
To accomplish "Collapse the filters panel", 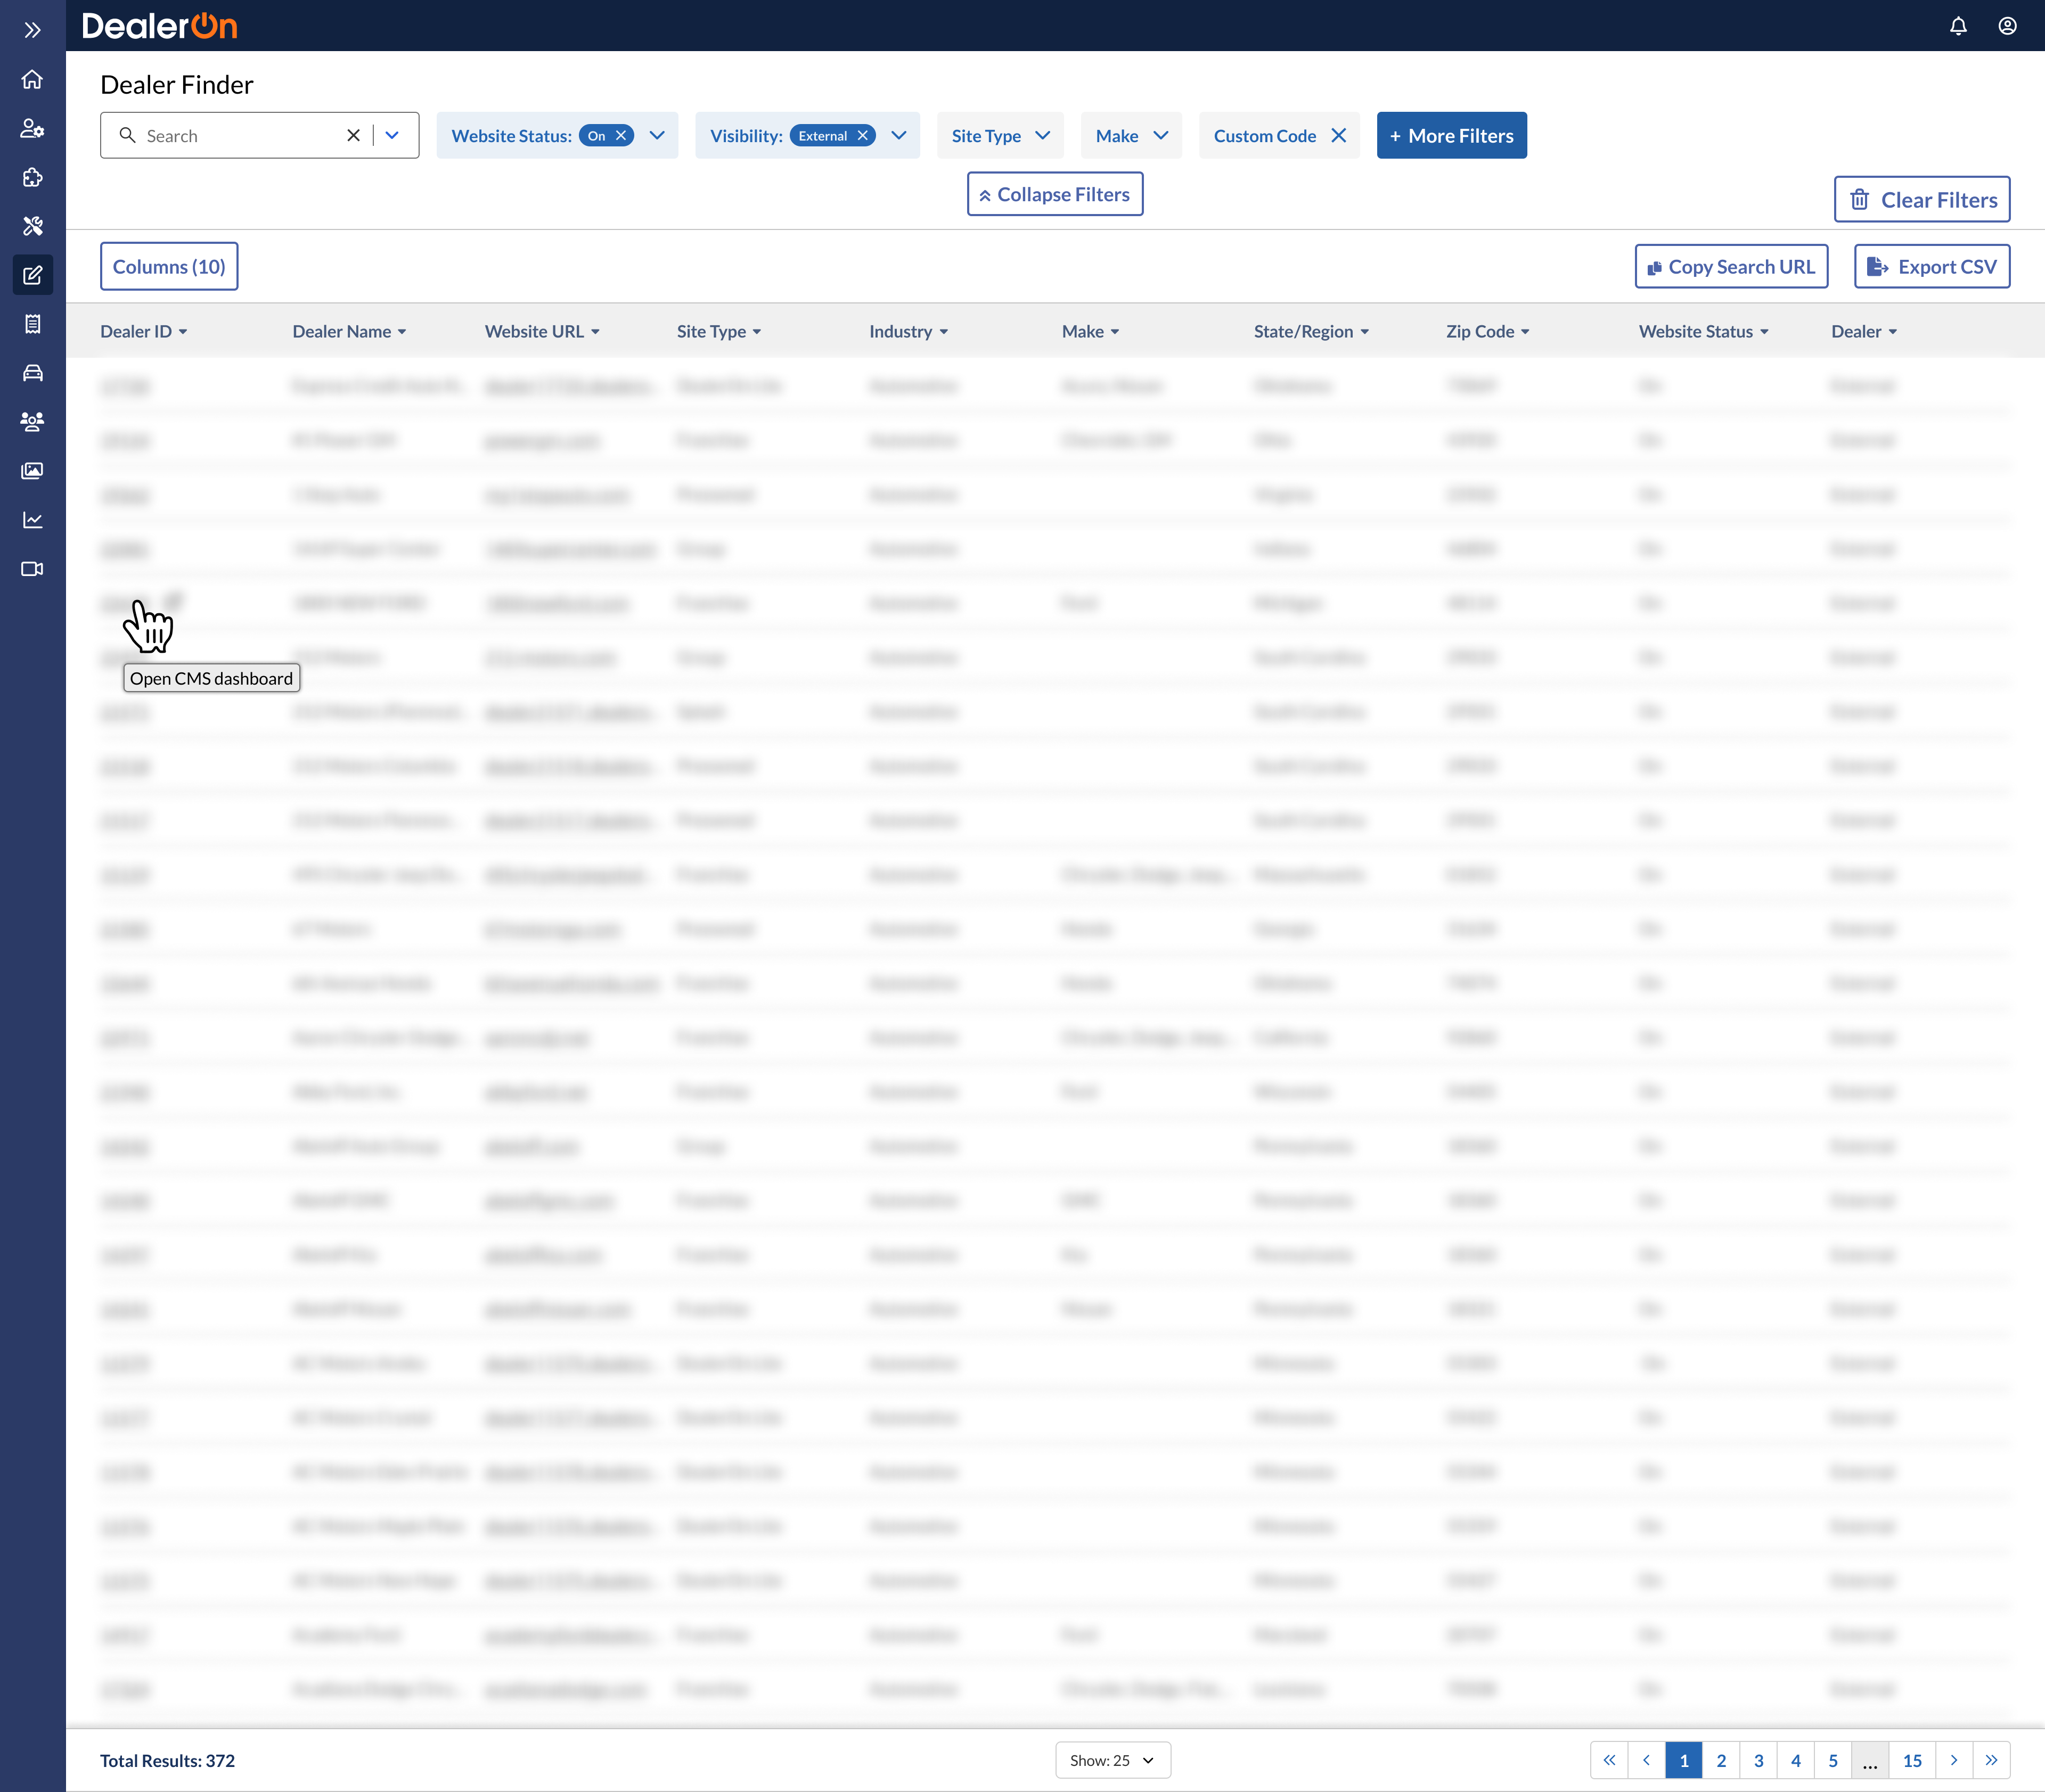I will pyautogui.click(x=1054, y=194).
